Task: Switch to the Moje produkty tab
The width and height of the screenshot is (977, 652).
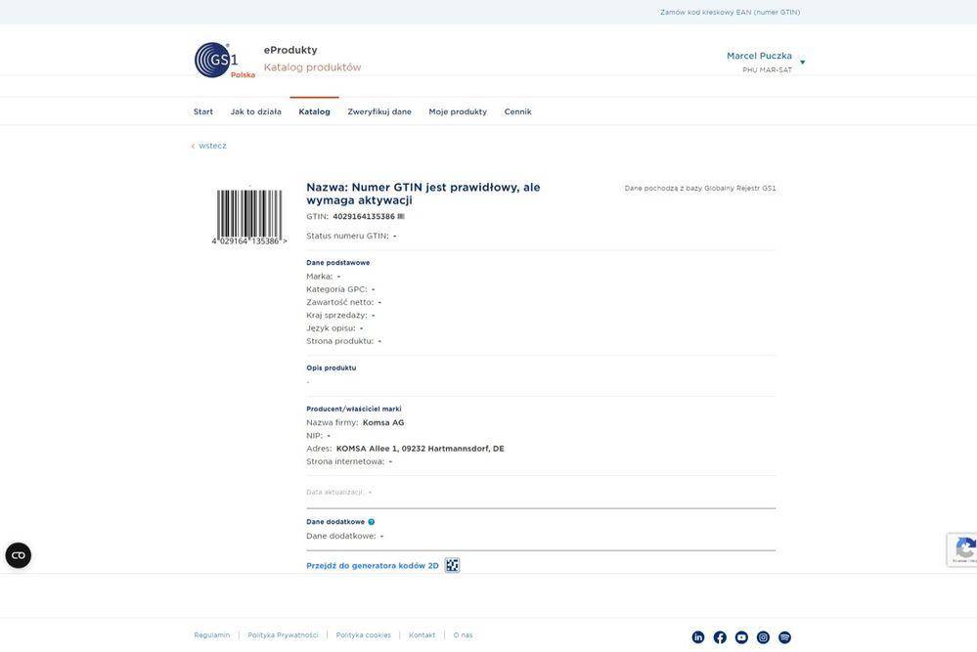Action: [x=458, y=111]
